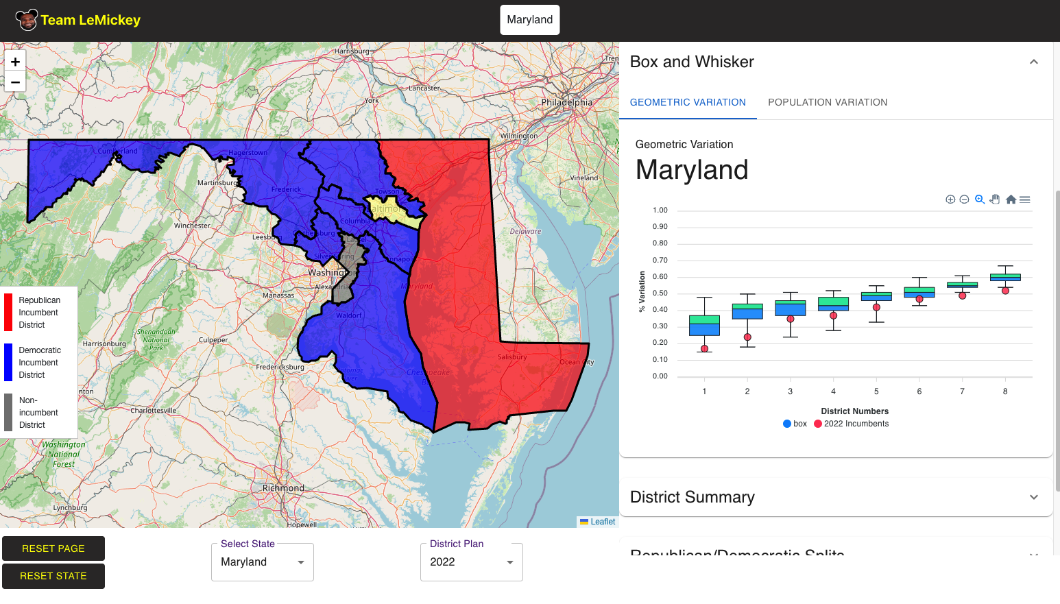Click the district 8 box plot

1005,277
